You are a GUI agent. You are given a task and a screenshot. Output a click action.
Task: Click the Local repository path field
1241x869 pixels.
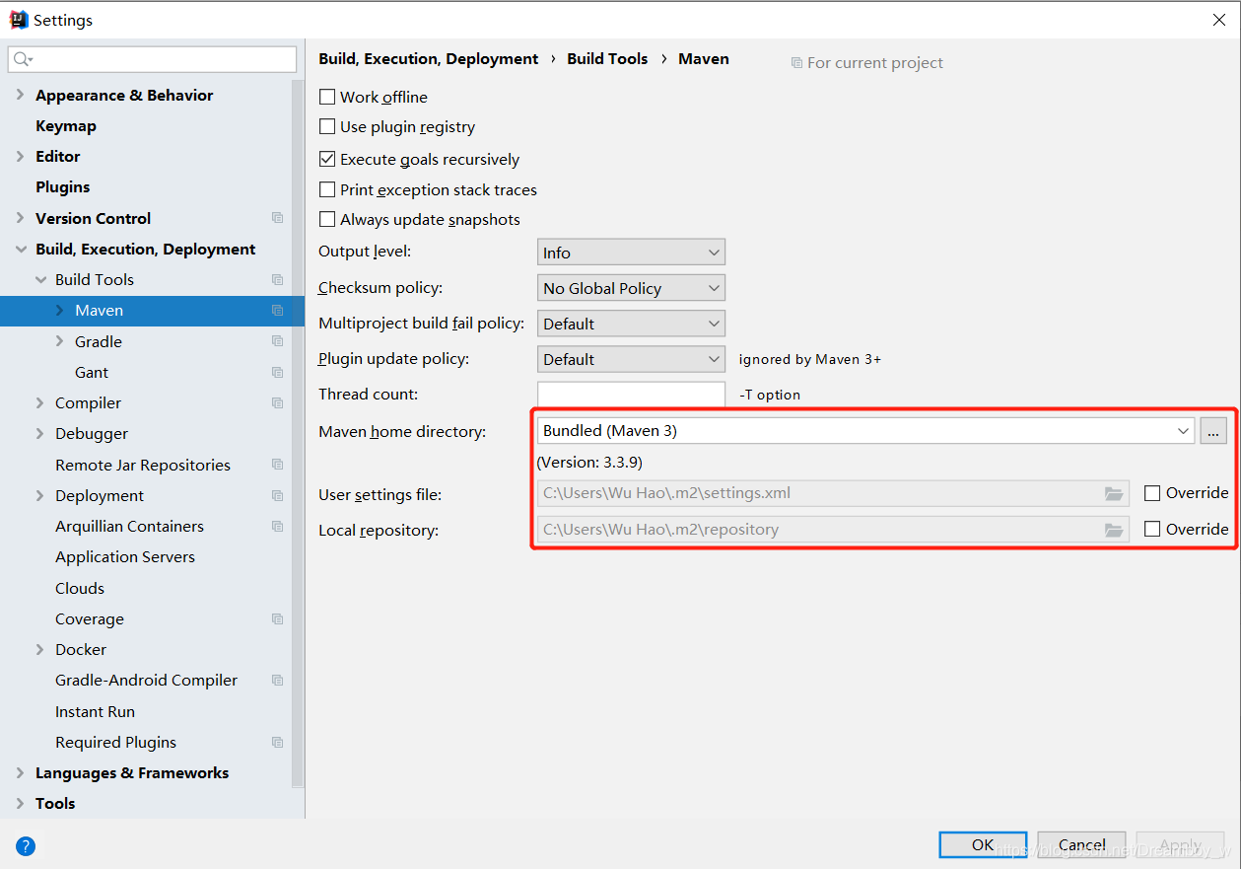click(833, 530)
